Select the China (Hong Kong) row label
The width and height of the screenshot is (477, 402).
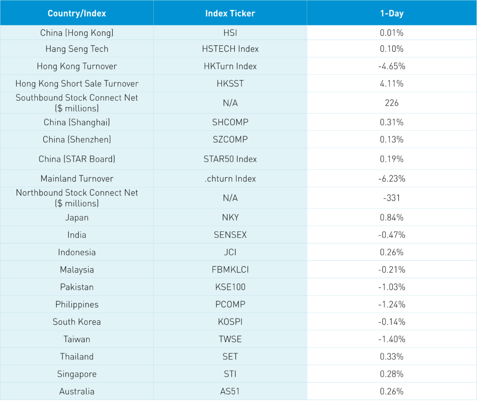click(x=77, y=33)
